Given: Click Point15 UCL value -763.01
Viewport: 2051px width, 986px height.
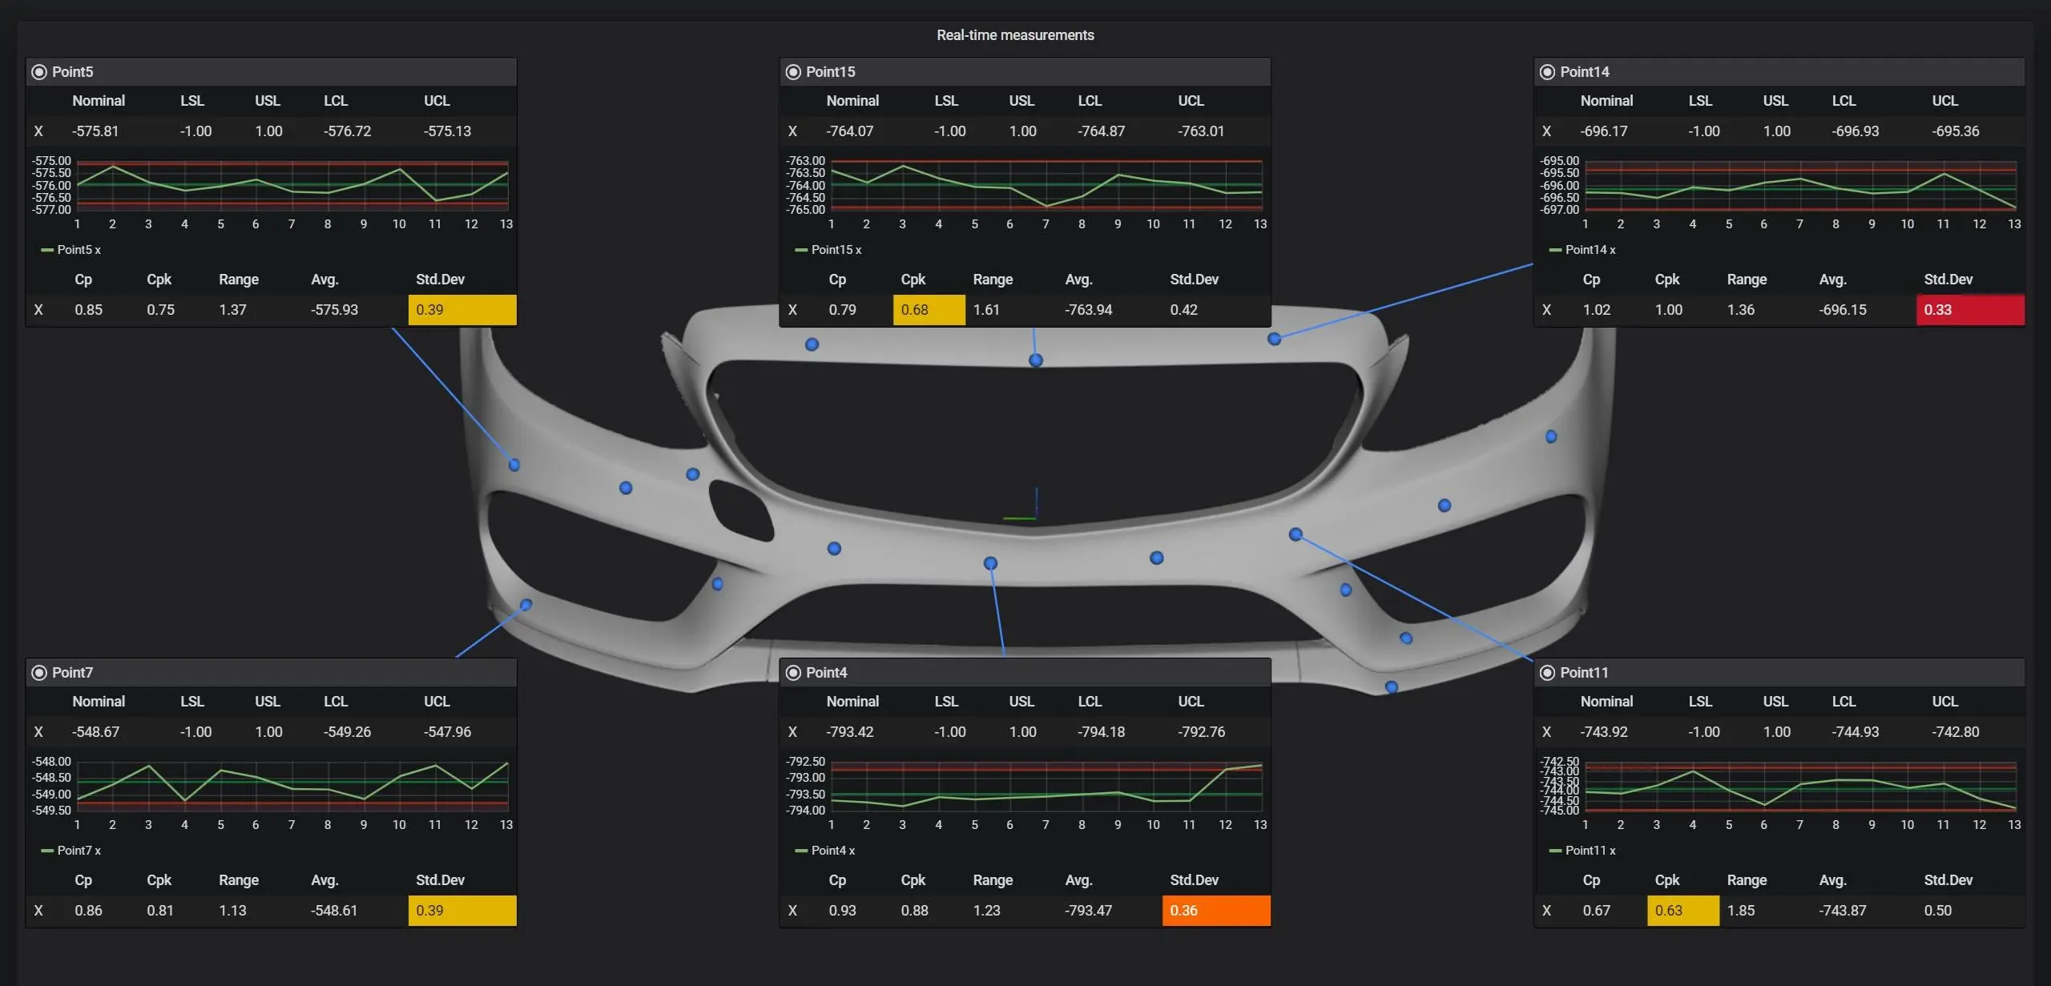Looking at the screenshot, I should pos(1201,131).
